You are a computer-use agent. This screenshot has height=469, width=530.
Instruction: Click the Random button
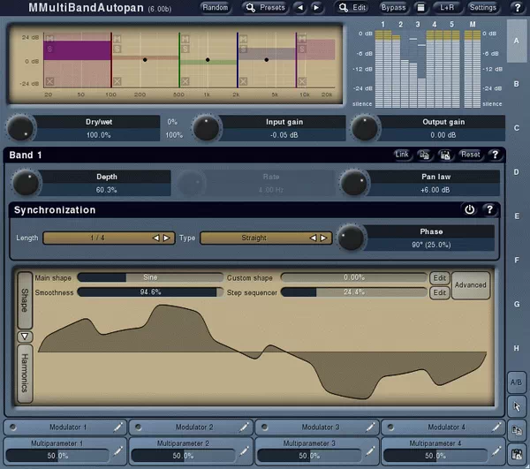(216, 7)
